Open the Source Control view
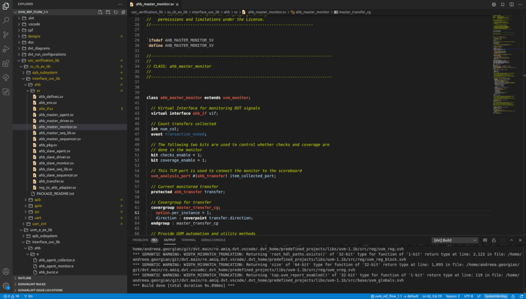 [6, 34]
